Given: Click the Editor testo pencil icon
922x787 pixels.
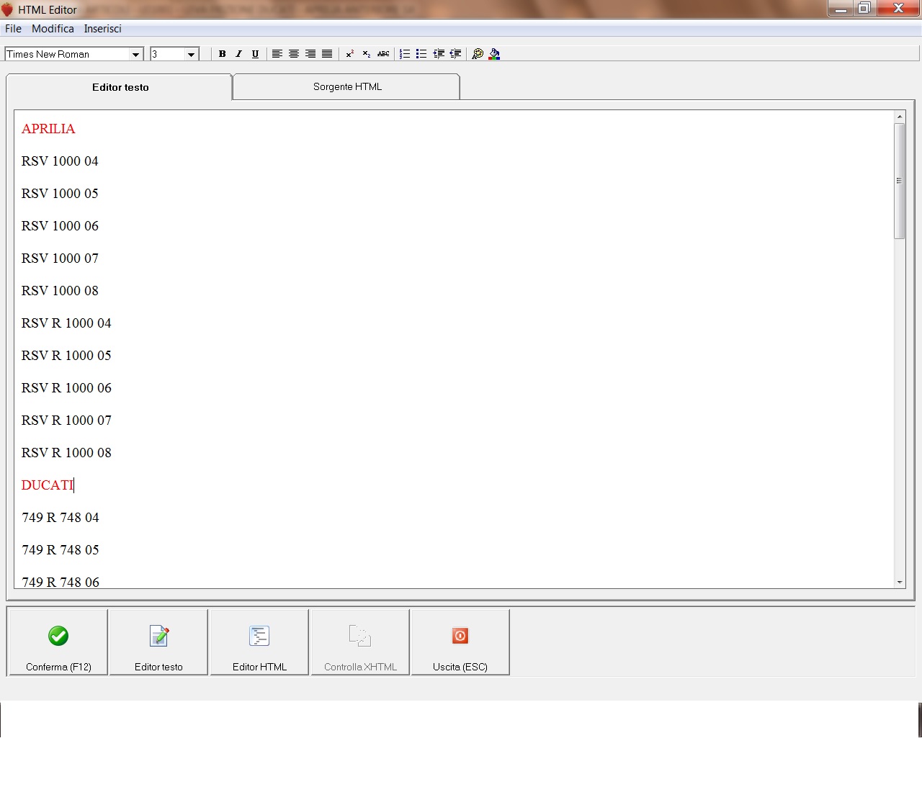Looking at the screenshot, I should (159, 636).
